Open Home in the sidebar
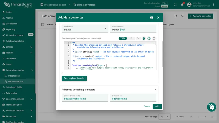Screen dimensions: 219x123 point(17,12)
